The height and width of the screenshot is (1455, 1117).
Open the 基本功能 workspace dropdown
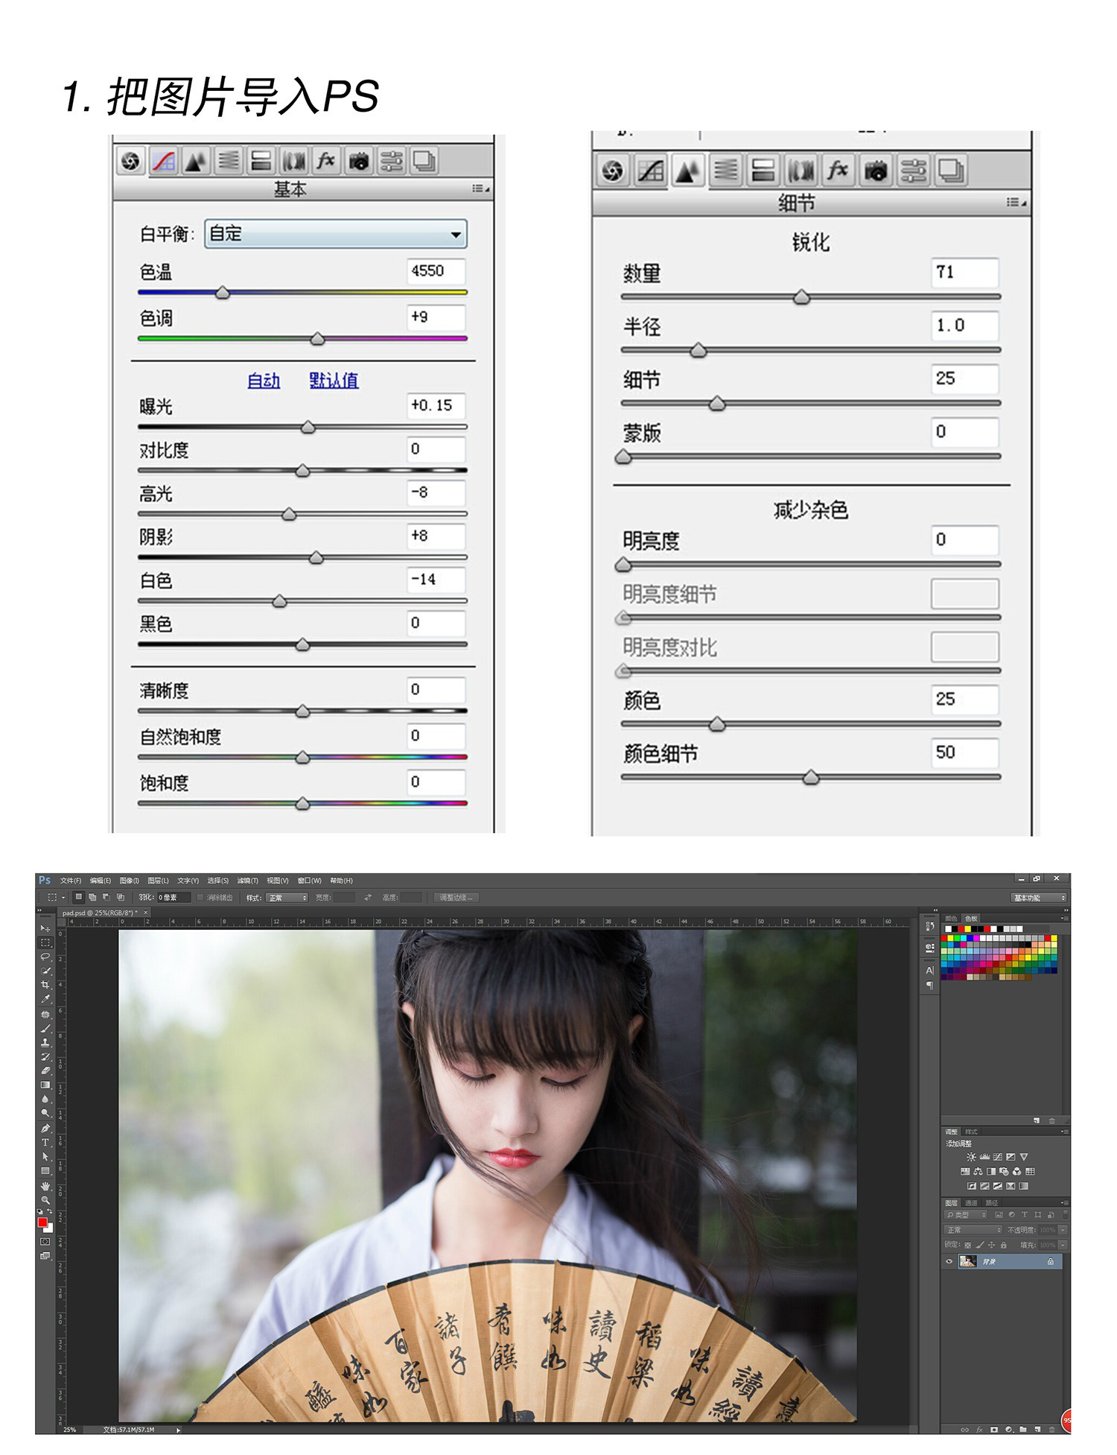1039,898
